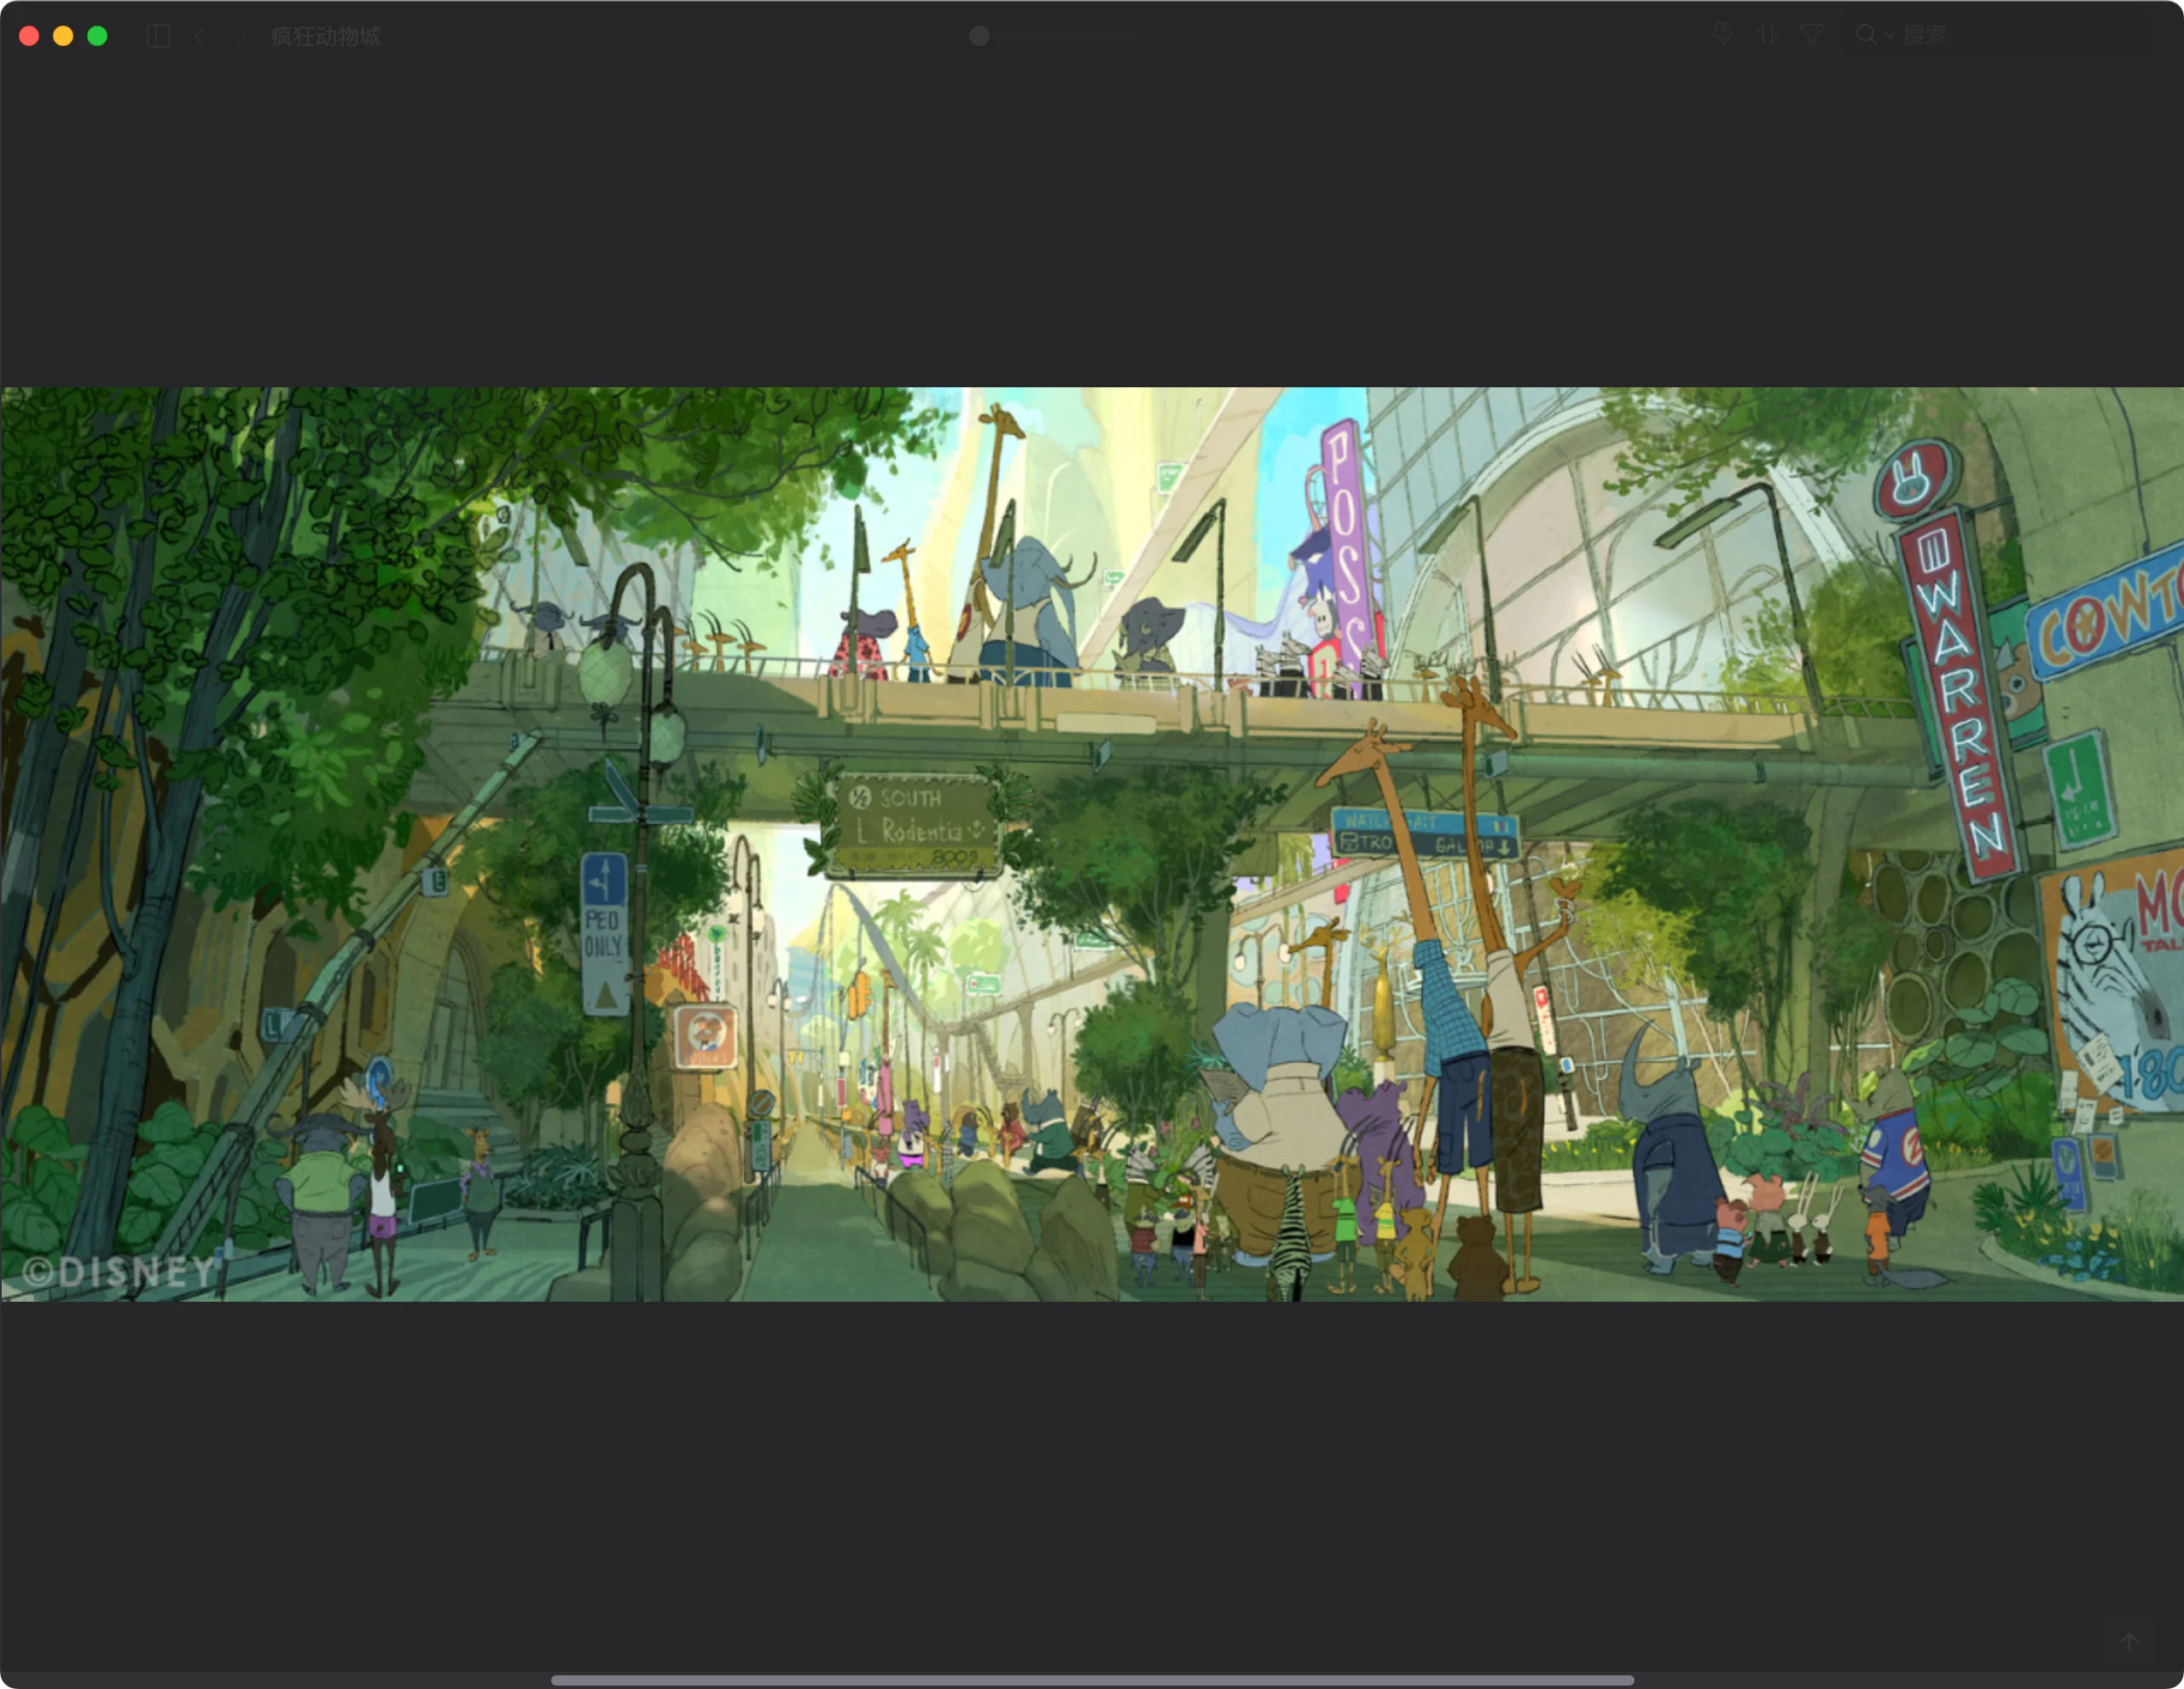Open the sort order arrows icon
2184x1689 pixels.
pyautogui.click(x=1767, y=36)
